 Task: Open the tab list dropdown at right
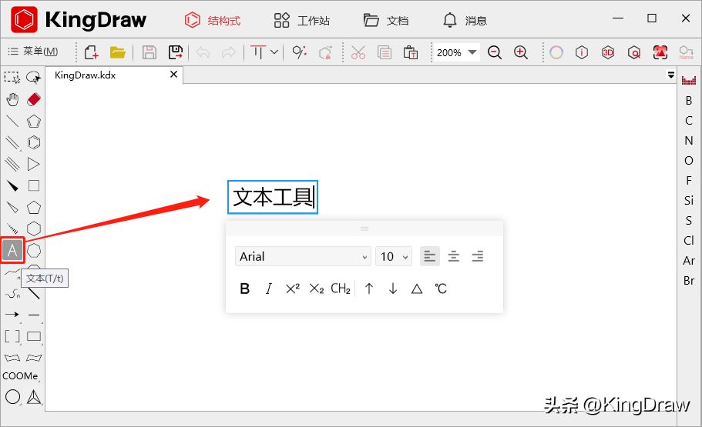[x=670, y=75]
